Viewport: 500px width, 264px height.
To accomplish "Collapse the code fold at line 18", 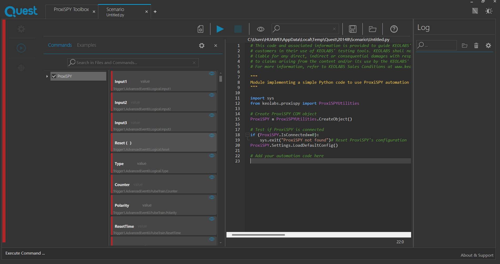I will coord(248,135).
